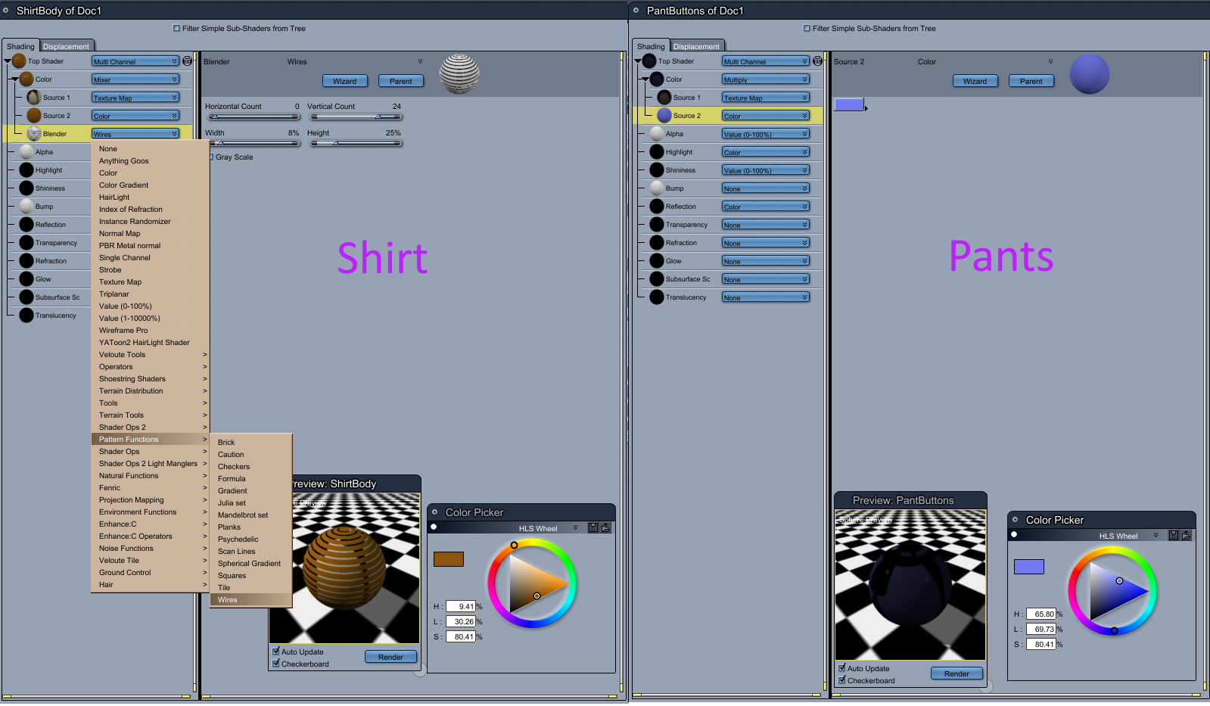
Task: Click the Highlight sphere icon in ShirtBody tree
Action: coord(26,170)
